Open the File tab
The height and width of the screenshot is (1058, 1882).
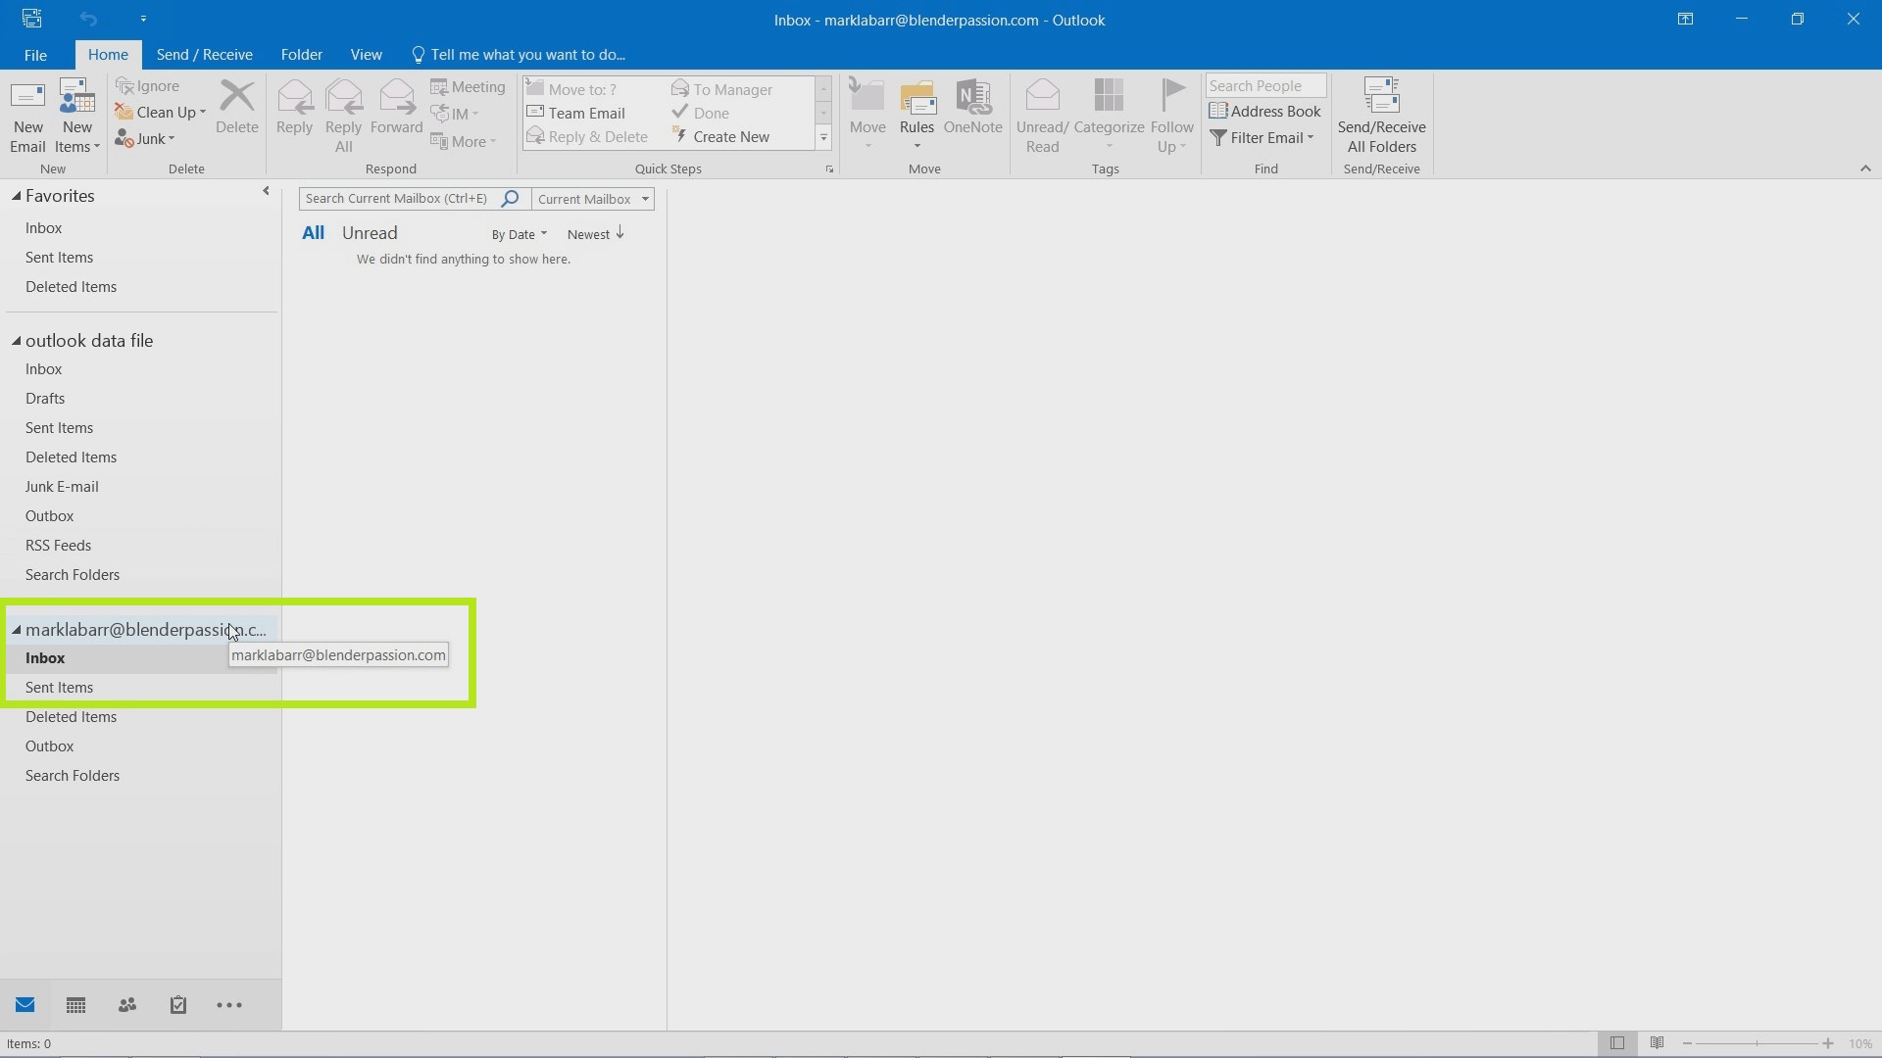[35, 55]
